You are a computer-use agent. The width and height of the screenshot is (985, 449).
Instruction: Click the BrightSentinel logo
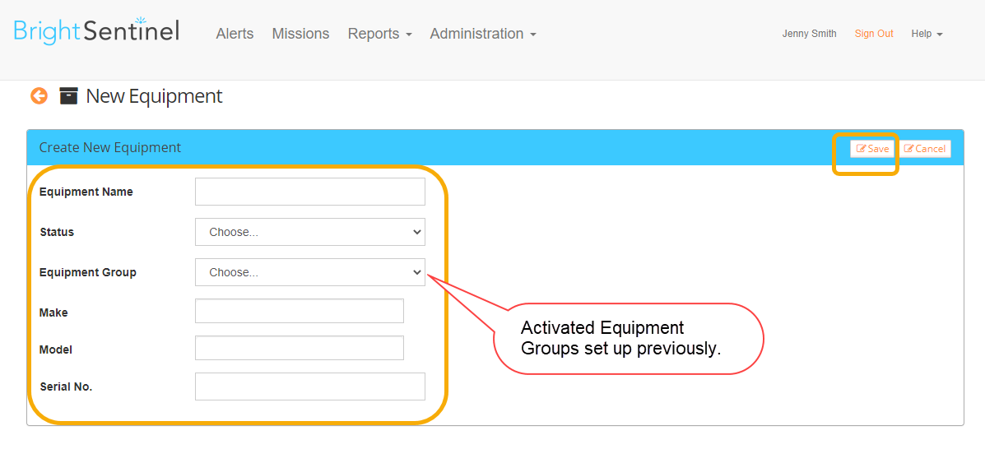tap(97, 30)
